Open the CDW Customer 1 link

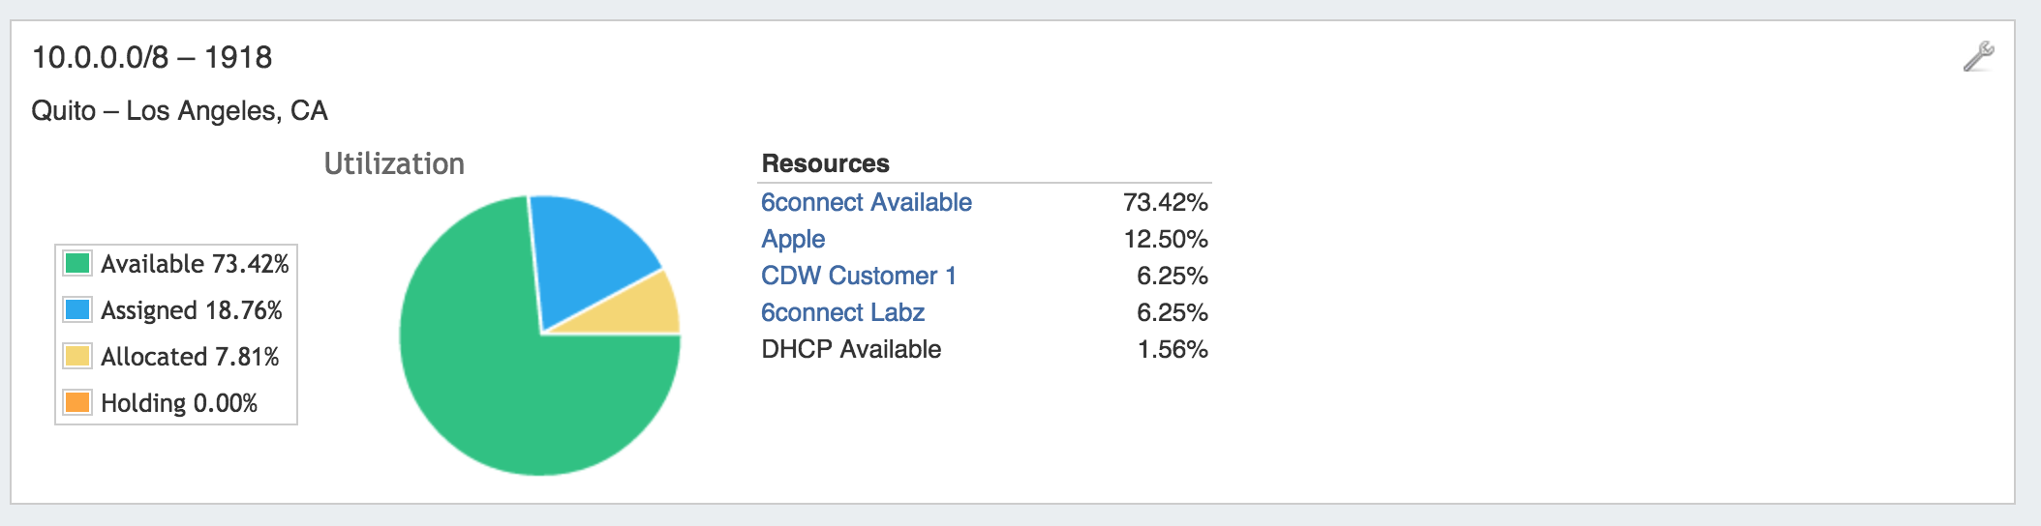point(859,276)
